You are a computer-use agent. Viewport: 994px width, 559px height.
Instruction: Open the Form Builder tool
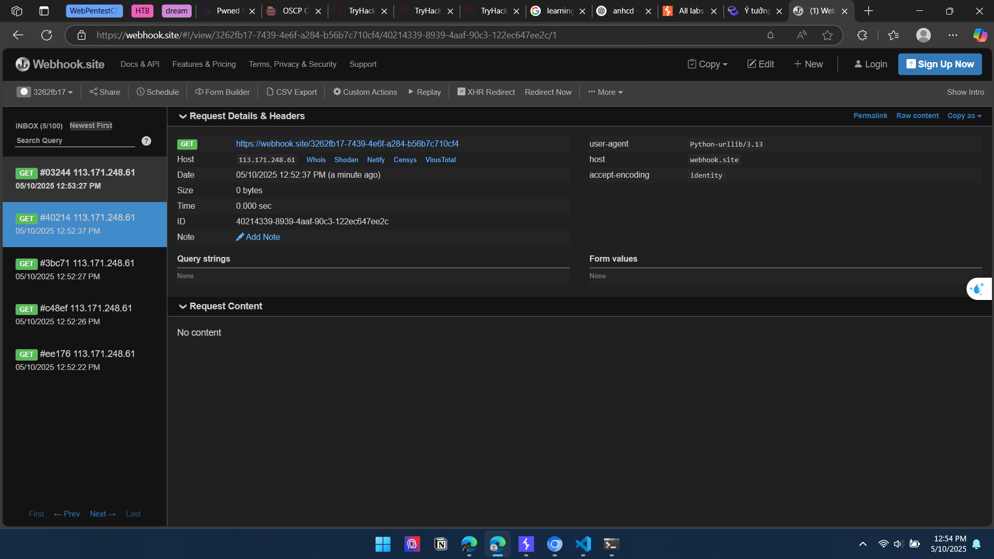pos(222,92)
